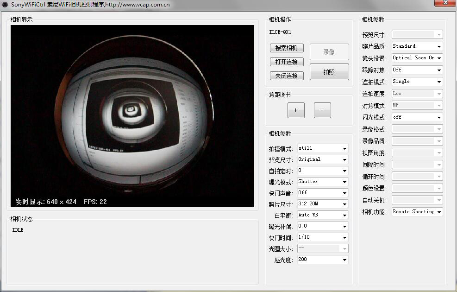The width and height of the screenshot is (457, 292).
Task: Click the plus zoom-in focus button
Action: [x=296, y=110]
